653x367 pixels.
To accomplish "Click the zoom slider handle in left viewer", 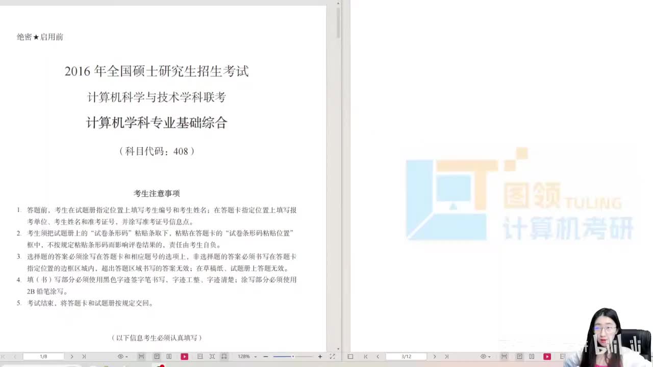I will pyautogui.click(x=293, y=357).
